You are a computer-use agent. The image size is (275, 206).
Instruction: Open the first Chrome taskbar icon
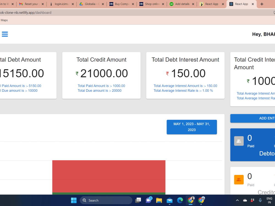[x=191, y=200]
